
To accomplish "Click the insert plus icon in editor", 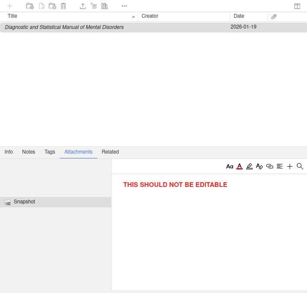I will [x=290, y=166].
